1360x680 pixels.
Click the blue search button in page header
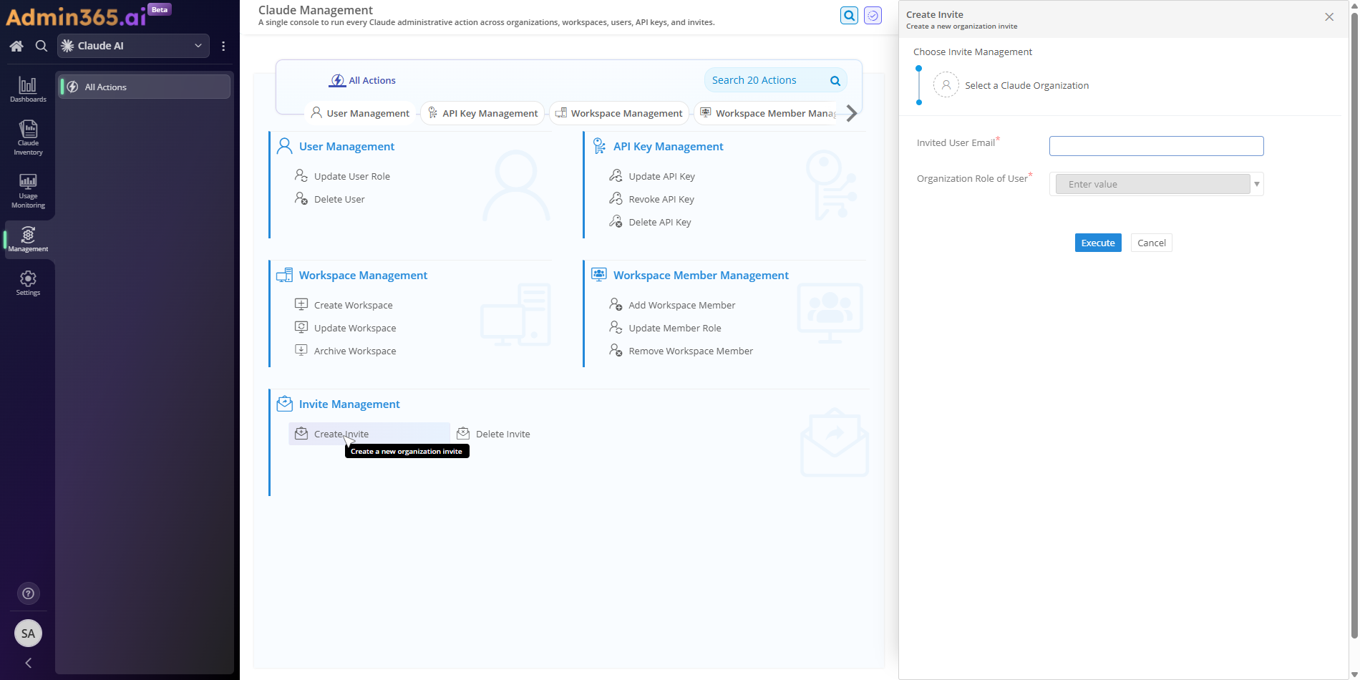[849, 15]
